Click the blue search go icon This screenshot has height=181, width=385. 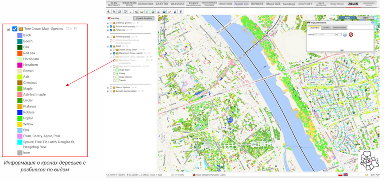click(x=345, y=35)
